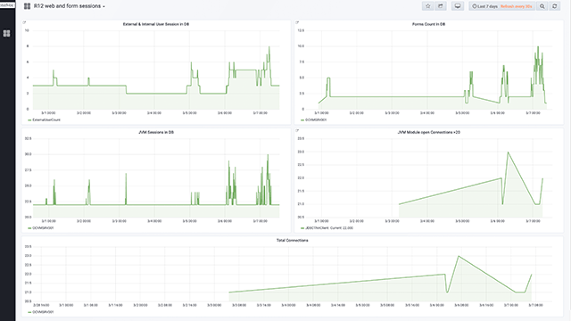Click the peak of the JVM Module open Connections graph

pos(508,152)
